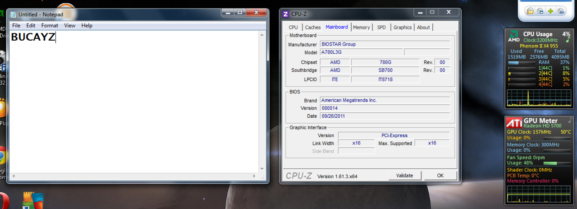This screenshot has width=577, height=209.
Task: Click the BIOS version 080014 field
Action: [385, 108]
